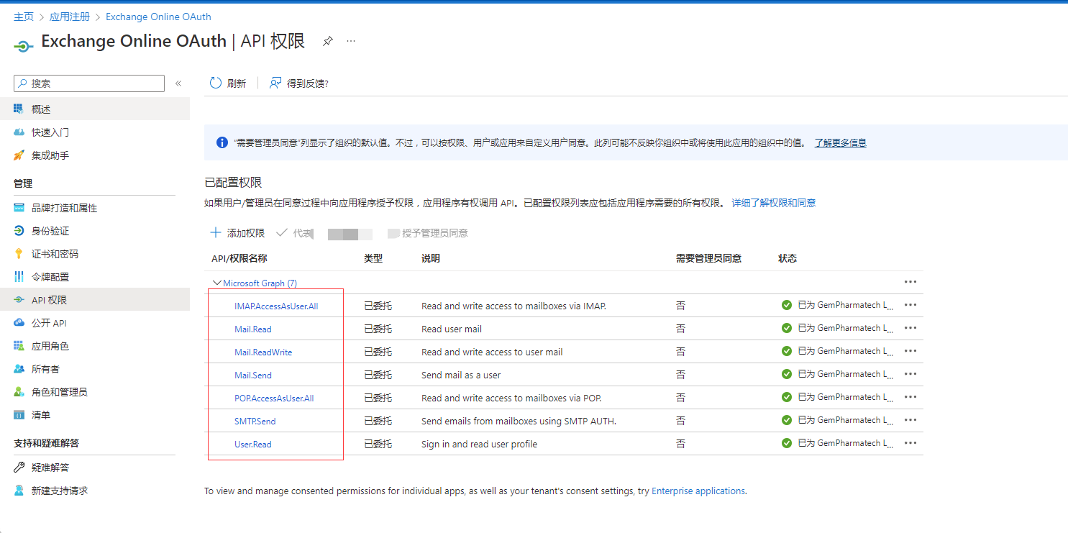Go to App registrations (应用注册) breadcrumb
Viewport: 1068px width, 533px height.
(x=69, y=17)
